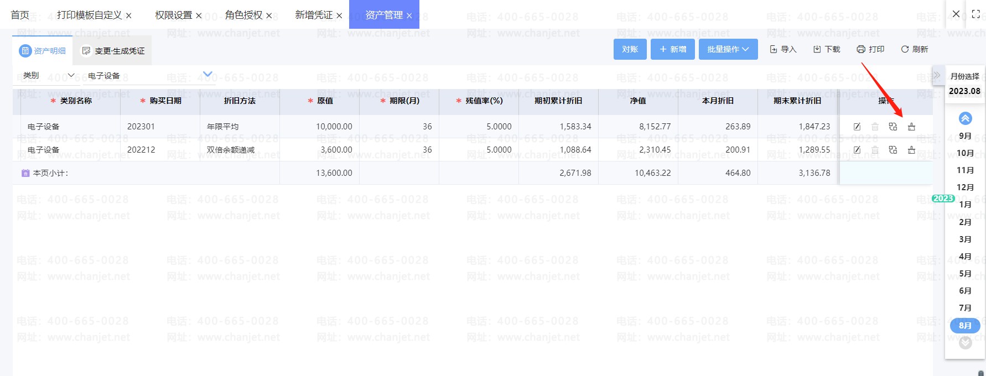
Task: Click broom cleanup icon in 202212 row
Action: (911, 150)
